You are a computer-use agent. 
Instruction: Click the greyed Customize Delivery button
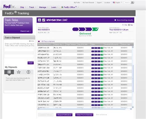[x=46, y=115]
